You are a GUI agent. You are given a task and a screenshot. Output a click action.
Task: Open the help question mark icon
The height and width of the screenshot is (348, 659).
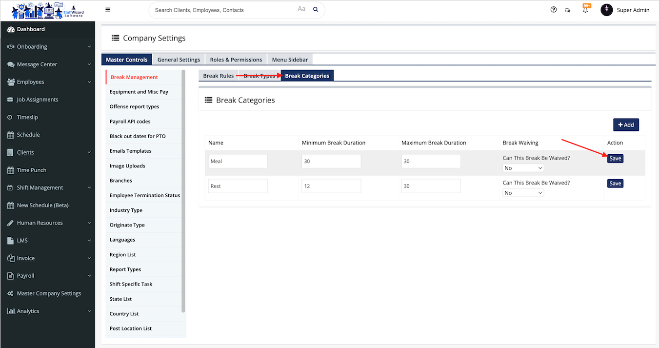coord(553,10)
